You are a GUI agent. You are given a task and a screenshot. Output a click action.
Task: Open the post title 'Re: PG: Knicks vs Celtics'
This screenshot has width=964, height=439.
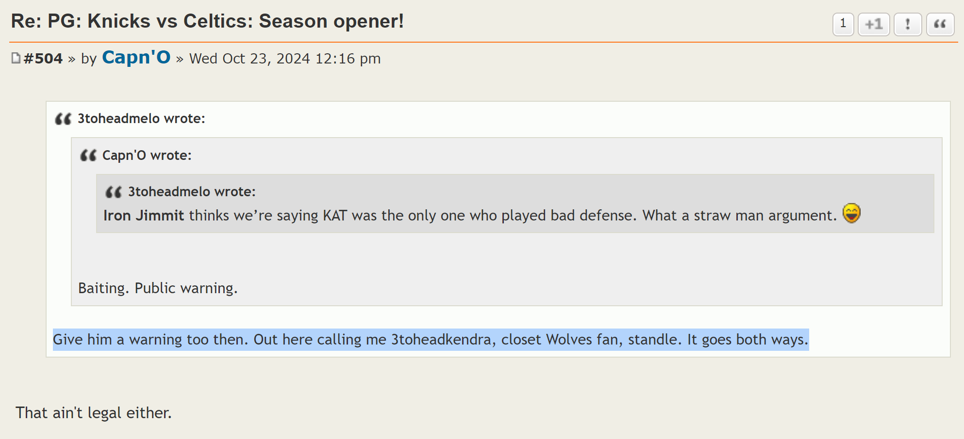click(x=207, y=21)
